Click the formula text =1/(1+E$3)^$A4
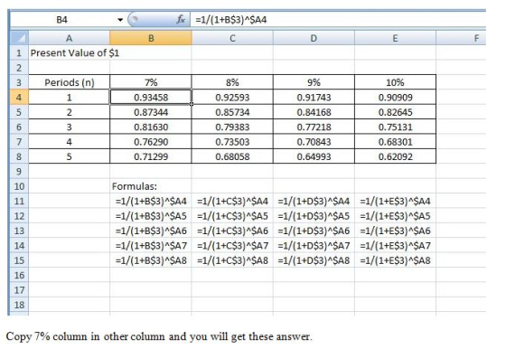 [x=395, y=201]
